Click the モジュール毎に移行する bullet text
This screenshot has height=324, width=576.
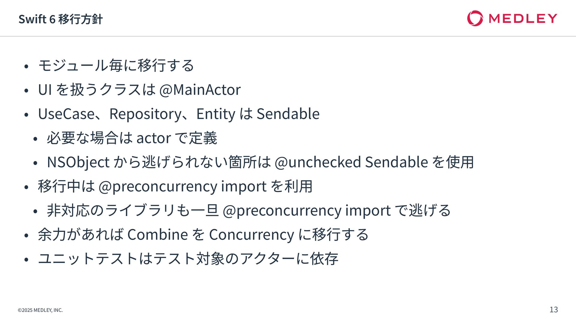[x=116, y=65]
